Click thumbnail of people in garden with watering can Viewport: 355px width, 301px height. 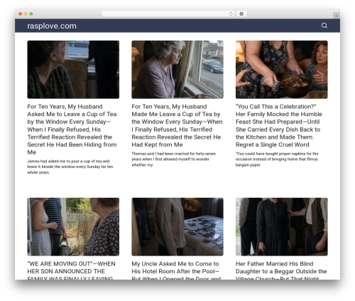(x=73, y=227)
